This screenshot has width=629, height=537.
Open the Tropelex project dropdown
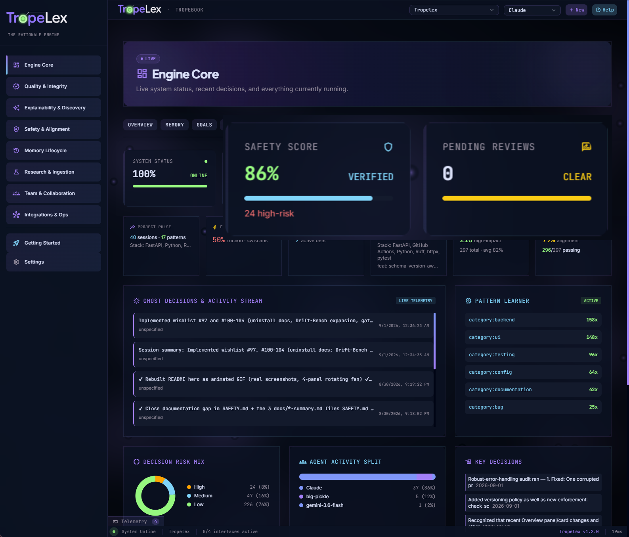pos(454,10)
